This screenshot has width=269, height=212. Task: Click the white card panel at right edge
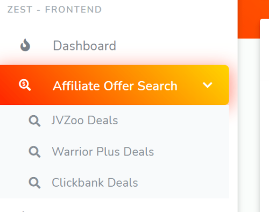tap(265, 115)
